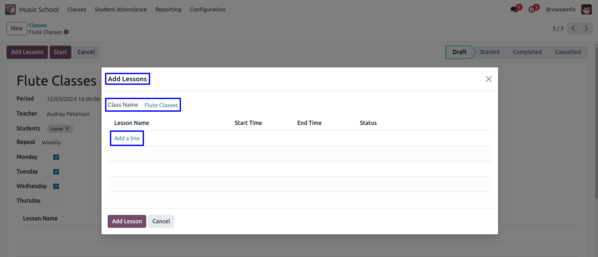This screenshot has width=598, height=257.
Task: Select the Cancelled status stage
Action: click(x=568, y=52)
